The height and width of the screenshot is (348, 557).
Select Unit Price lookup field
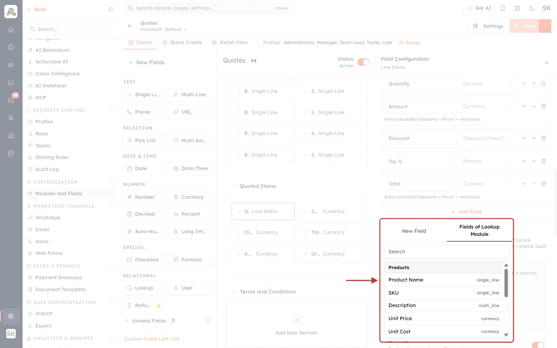(x=444, y=319)
